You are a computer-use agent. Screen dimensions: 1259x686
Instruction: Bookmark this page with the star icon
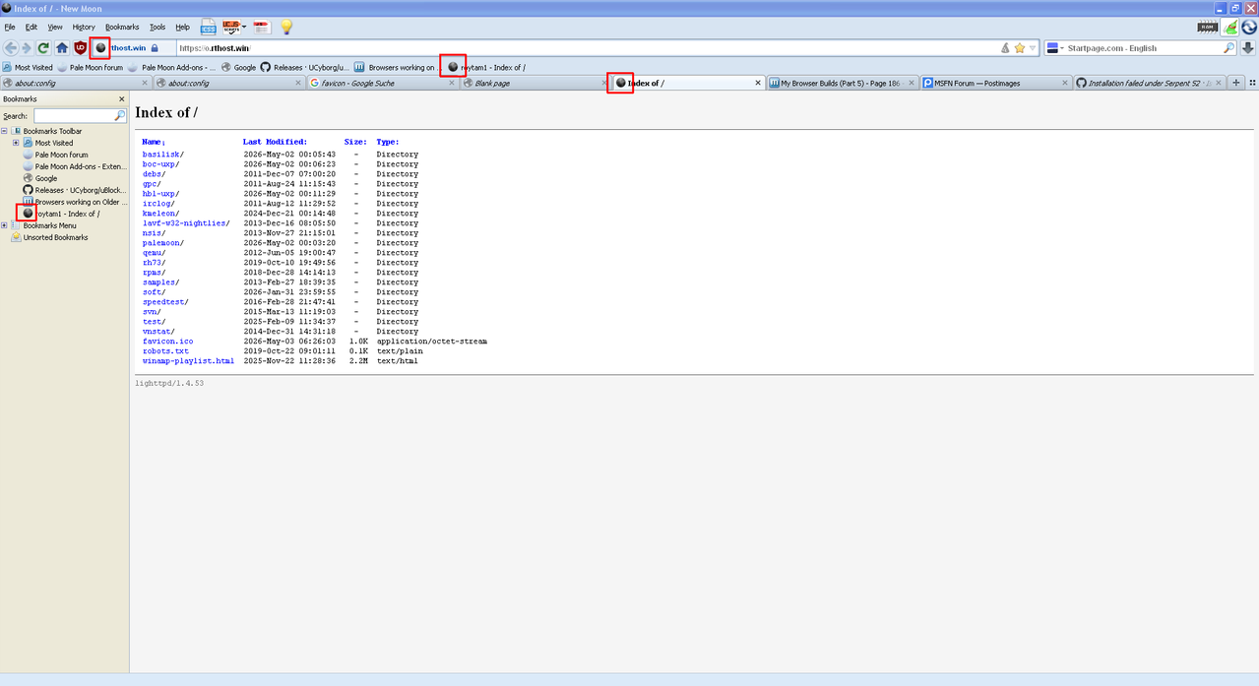(x=1020, y=47)
